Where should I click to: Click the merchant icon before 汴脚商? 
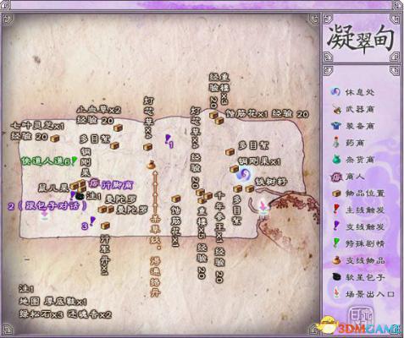pyautogui.click(x=93, y=184)
